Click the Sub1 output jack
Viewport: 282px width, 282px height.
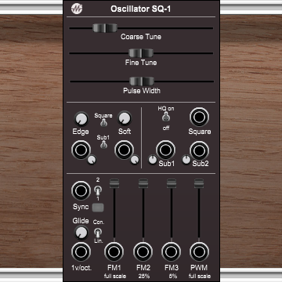[165, 150]
